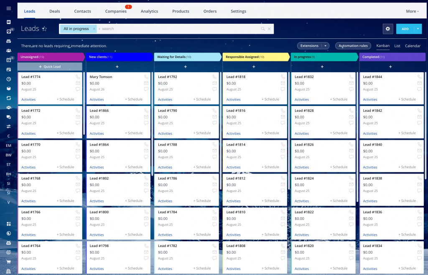Image resolution: width=428 pixels, height=275 pixels.
Task: Click the magnifier icon in the search box
Action: click(x=263, y=29)
